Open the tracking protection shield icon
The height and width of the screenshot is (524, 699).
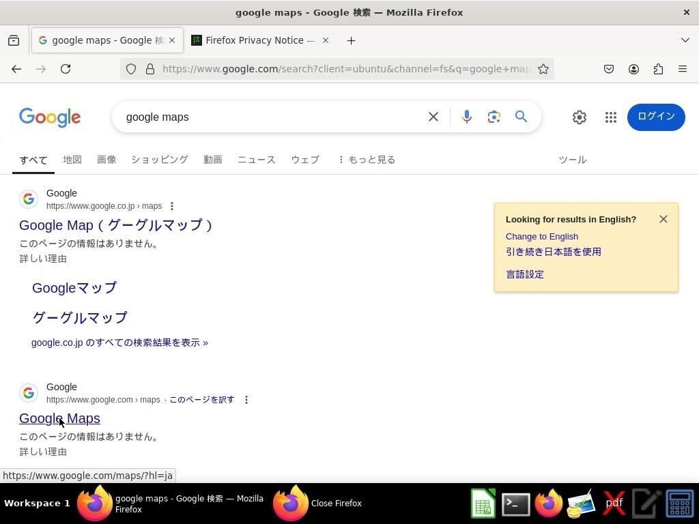pos(130,69)
